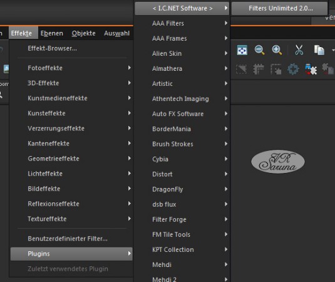Click the zoom out magnifier icon

coord(259,50)
